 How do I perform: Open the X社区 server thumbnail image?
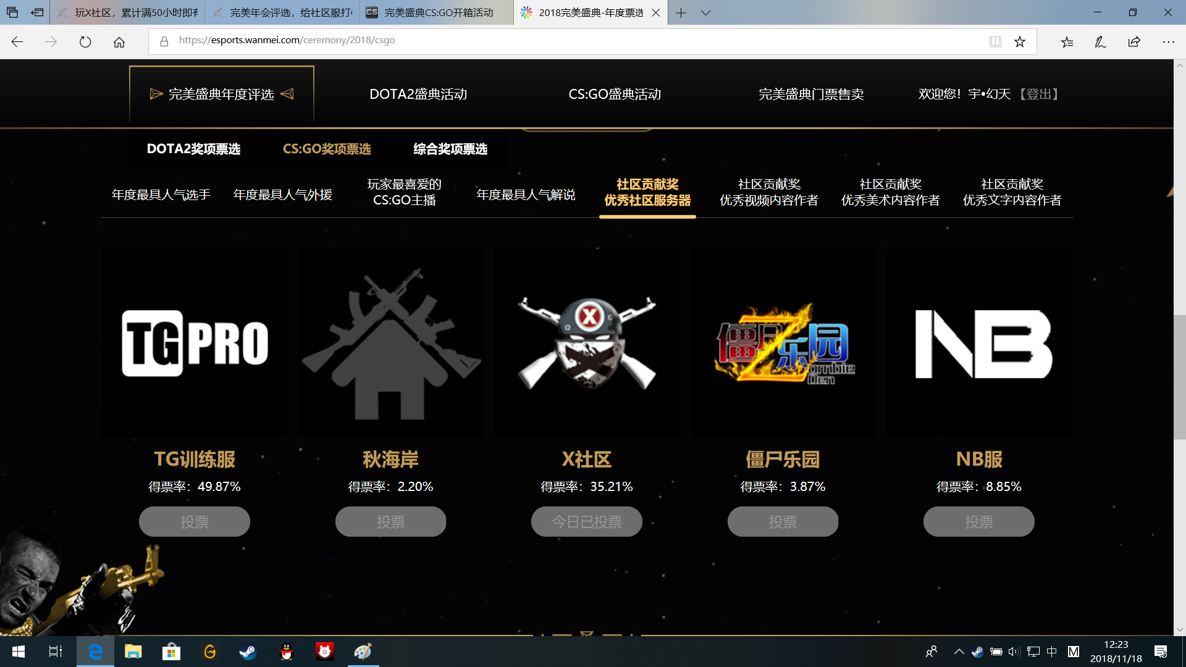pyautogui.click(x=586, y=343)
